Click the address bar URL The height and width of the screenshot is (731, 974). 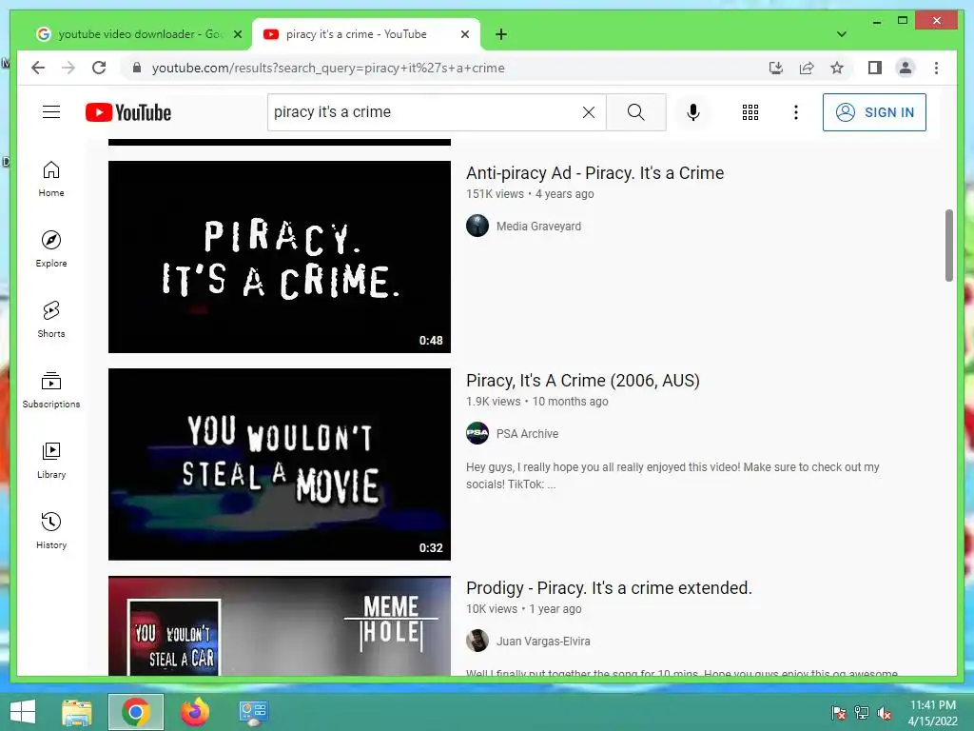click(x=328, y=68)
